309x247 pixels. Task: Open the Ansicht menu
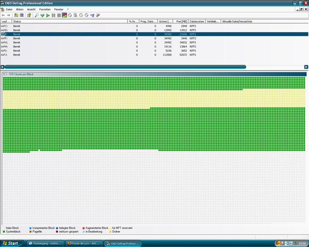point(31,9)
